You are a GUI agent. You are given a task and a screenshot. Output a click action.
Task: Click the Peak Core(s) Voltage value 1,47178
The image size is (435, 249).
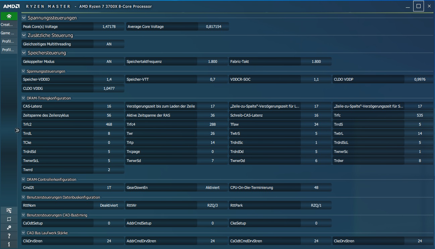pyautogui.click(x=109, y=27)
